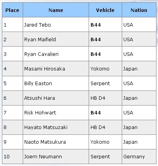Click Serpent vehicle in Billy Easton's row

(x=100, y=83)
